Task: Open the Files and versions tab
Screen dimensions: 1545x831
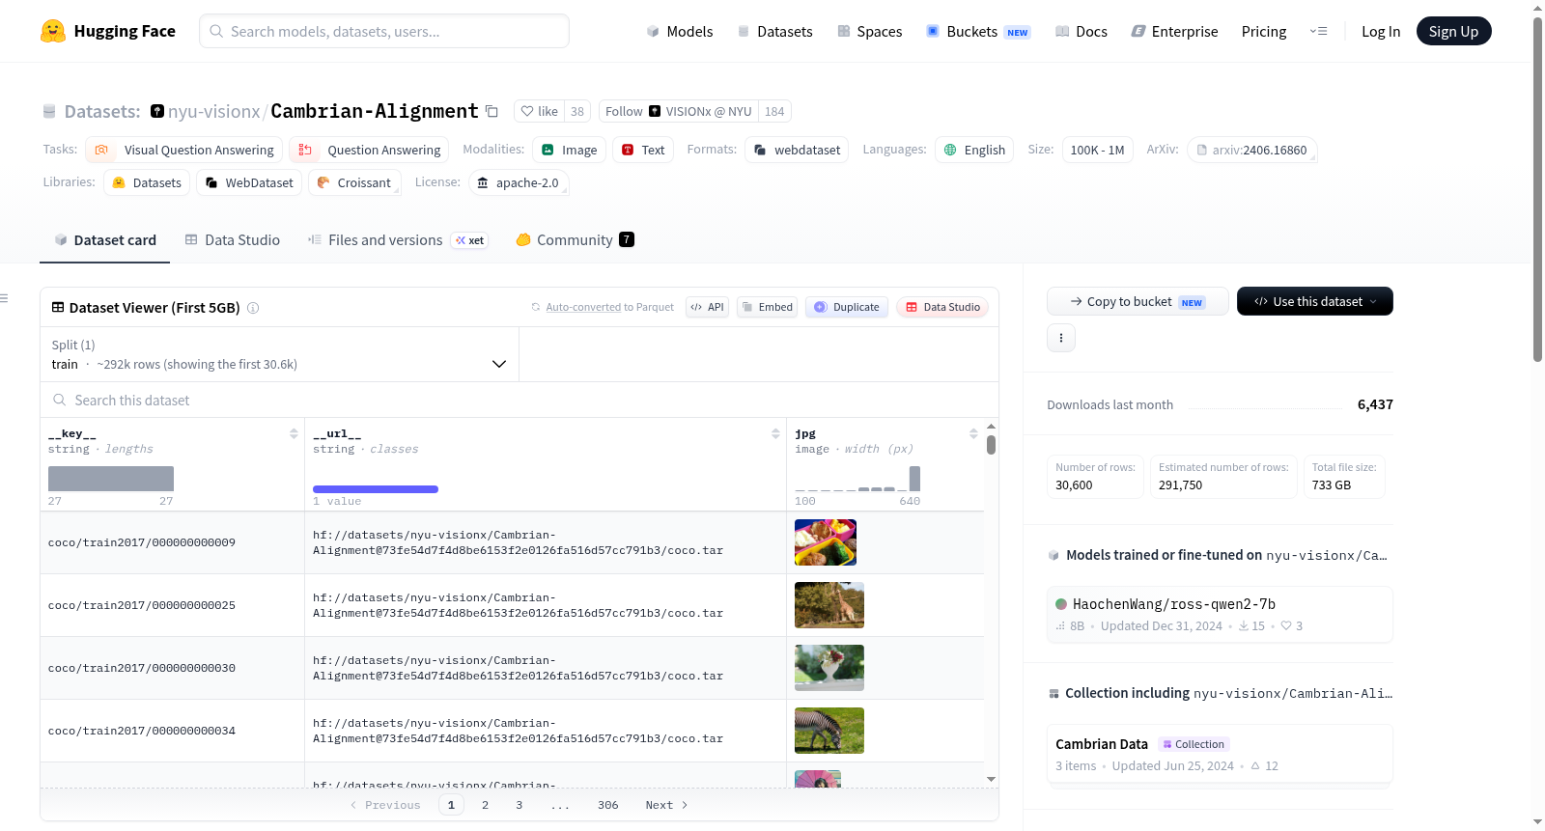Action: (x=397, y=240)
